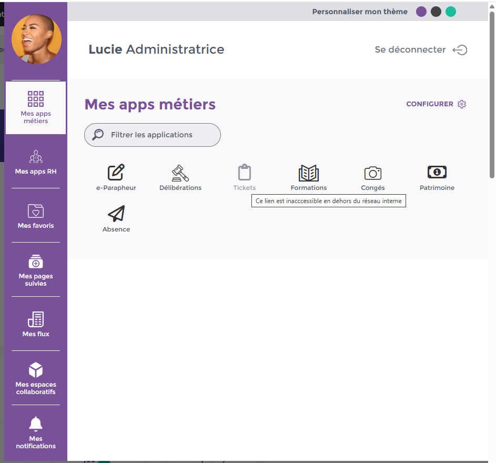Screen dimensions: 496x463
Task: Pick the green theme color swatch
Action: [x=451, y=12]
